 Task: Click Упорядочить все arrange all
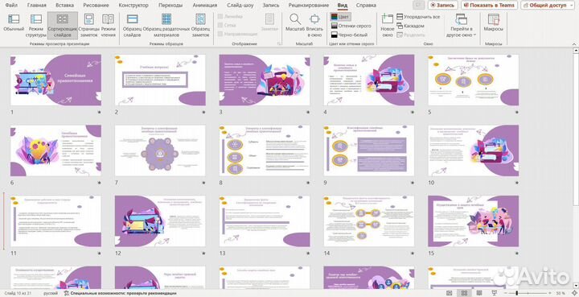point(418,17)
